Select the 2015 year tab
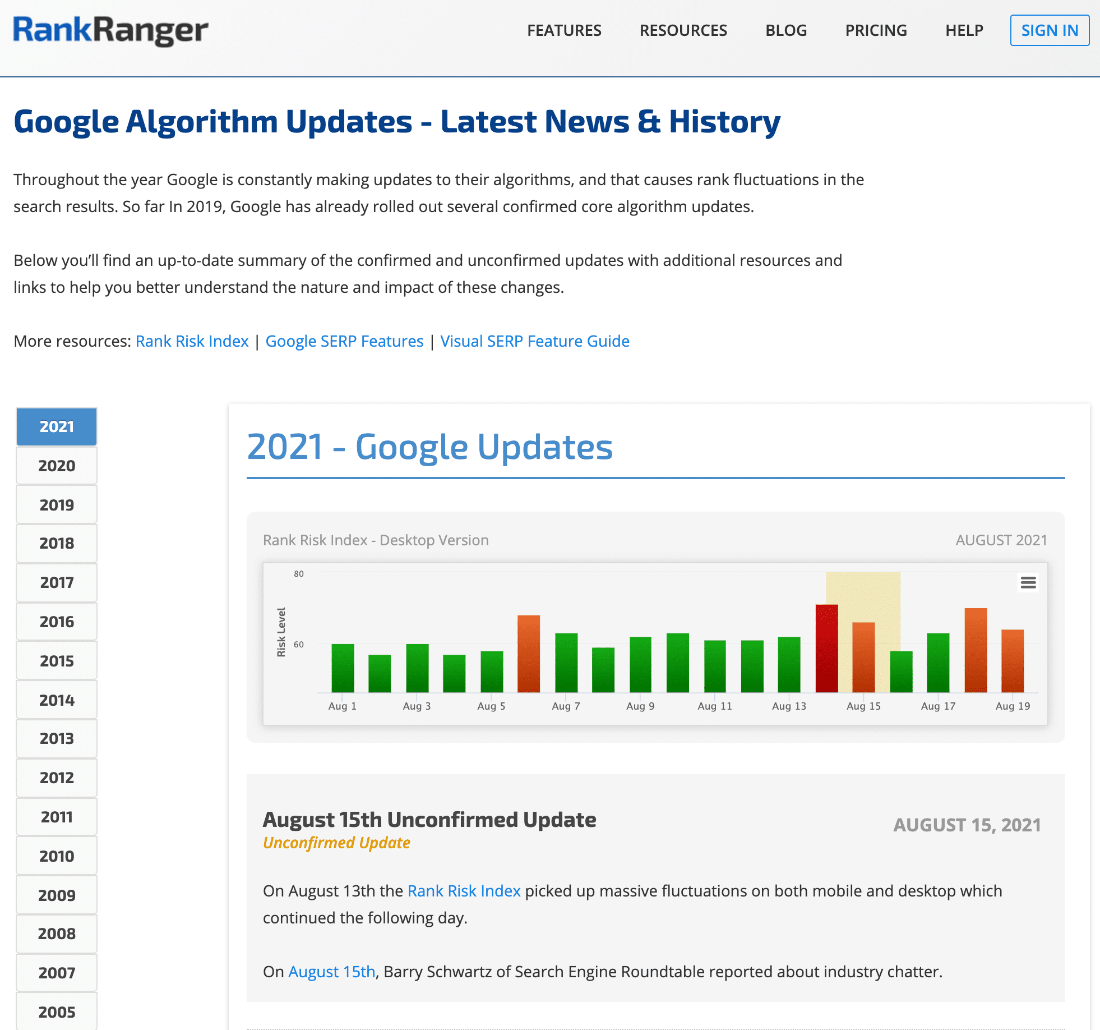The image size is (1100, 1030). (57, 661)
